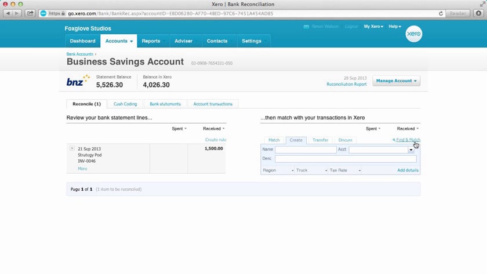The image size is (487, 274).
Task: Click the Xero logo circle
Action: (x=414, y=34)
